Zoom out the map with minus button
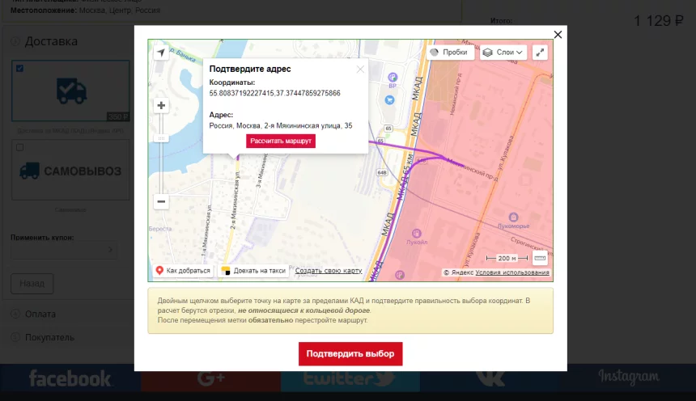Image resolution: width=696 pixels, height=401 pixels. 161,201
